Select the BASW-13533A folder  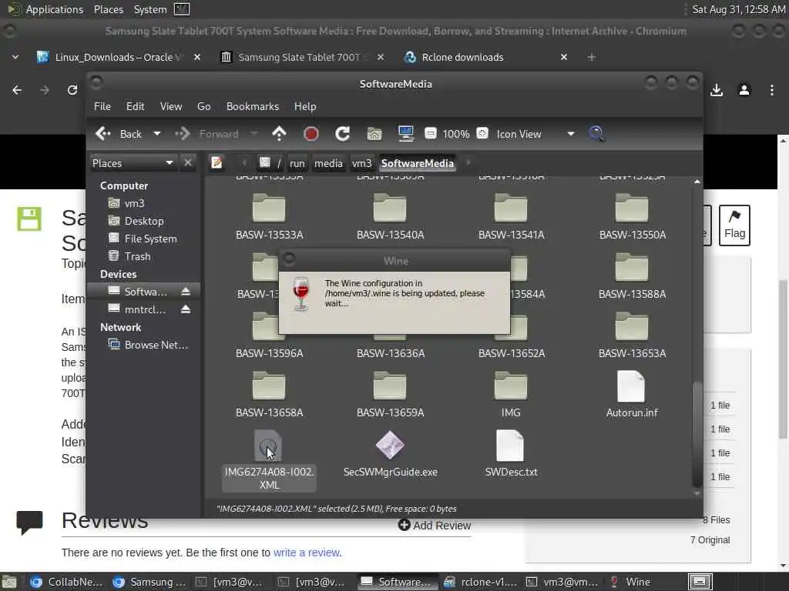269,217
